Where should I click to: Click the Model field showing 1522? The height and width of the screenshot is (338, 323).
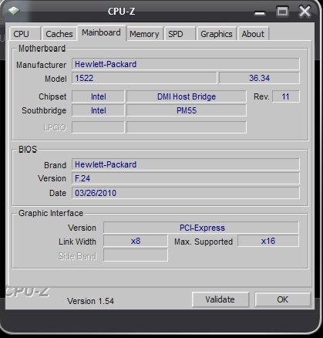click(x=144, y=78)
